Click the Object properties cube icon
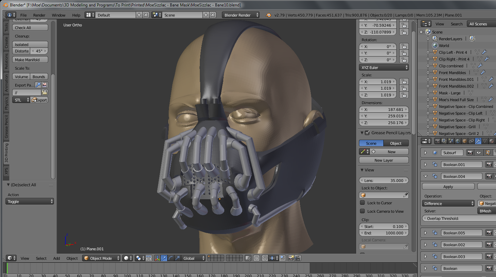The image size is (496, 277). click(x=464, y=141)
